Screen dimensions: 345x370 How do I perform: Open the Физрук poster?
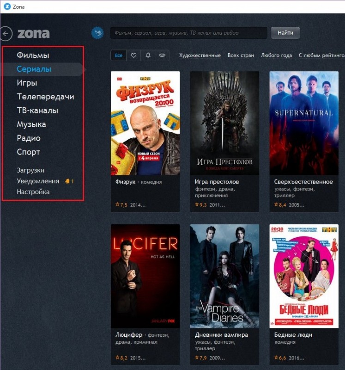[145, 123]
